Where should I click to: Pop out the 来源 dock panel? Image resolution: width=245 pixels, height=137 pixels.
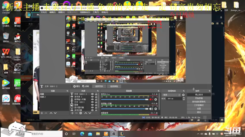point(98,91)
